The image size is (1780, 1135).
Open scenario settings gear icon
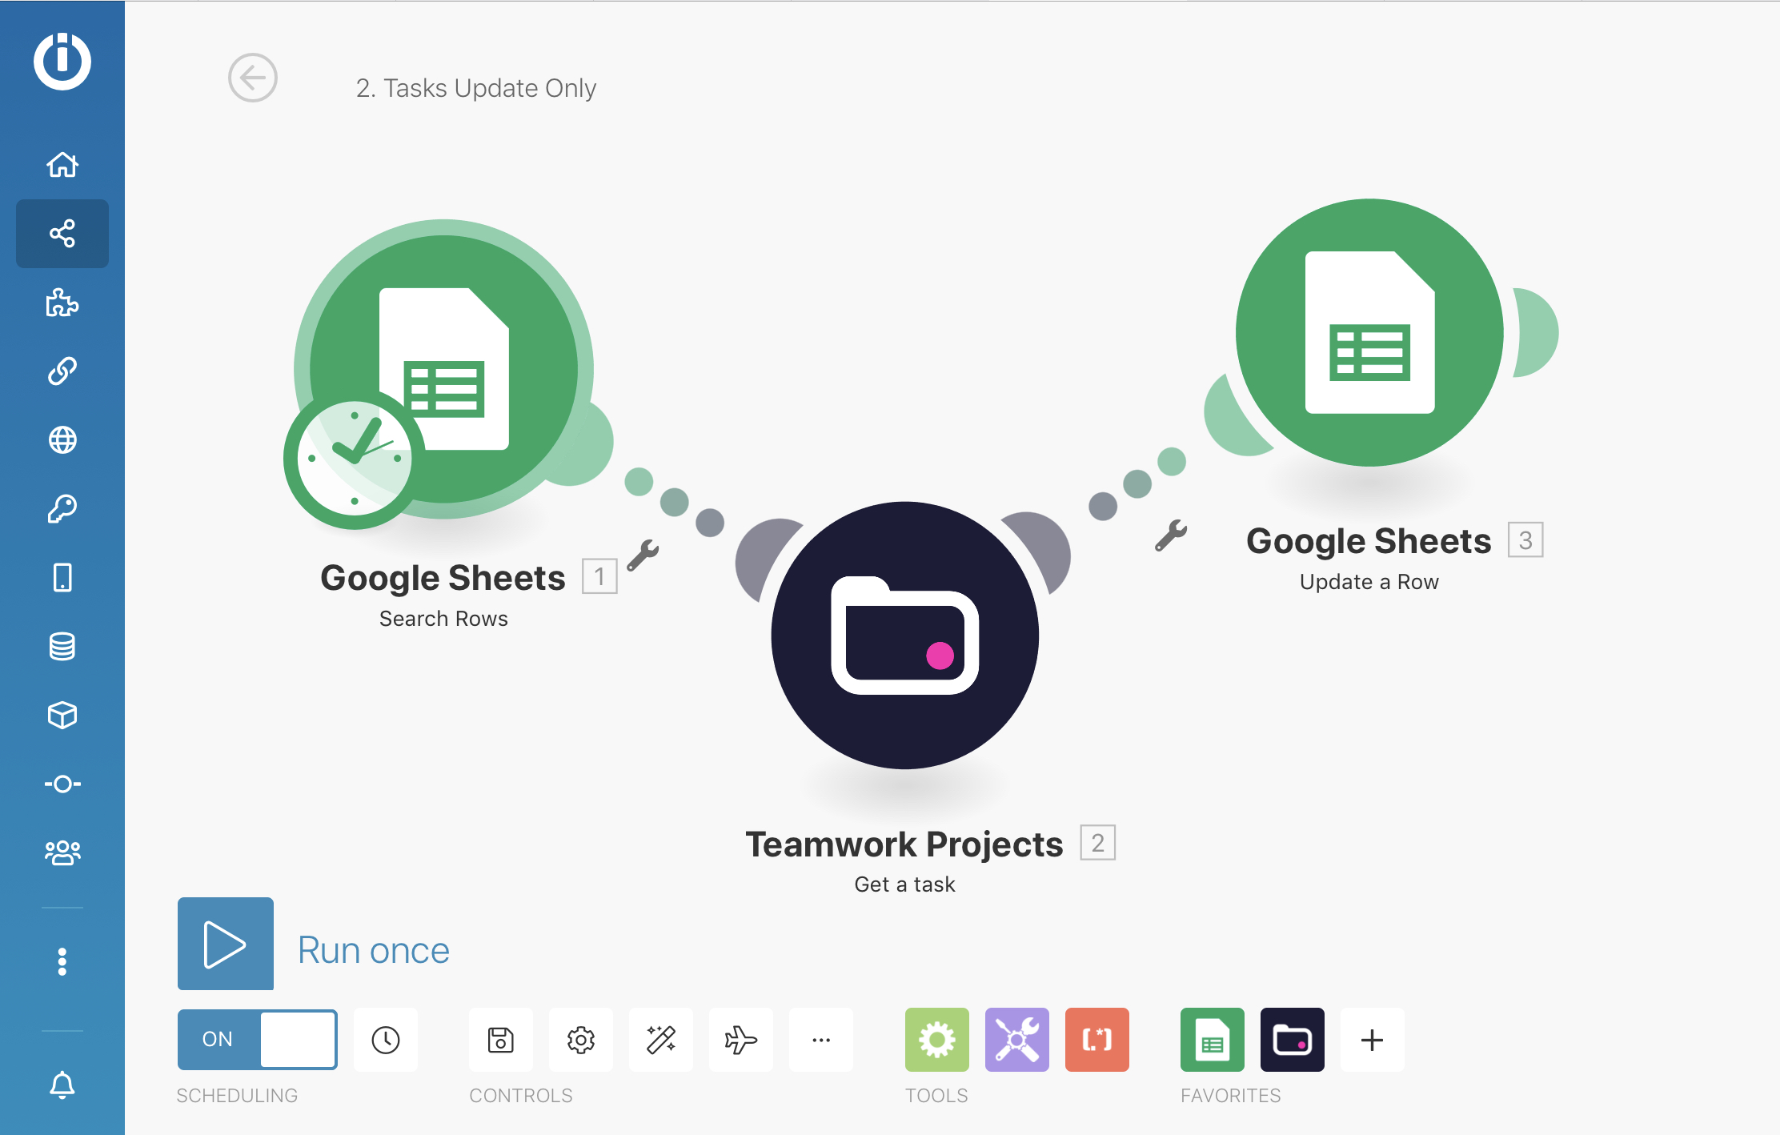581,1040
